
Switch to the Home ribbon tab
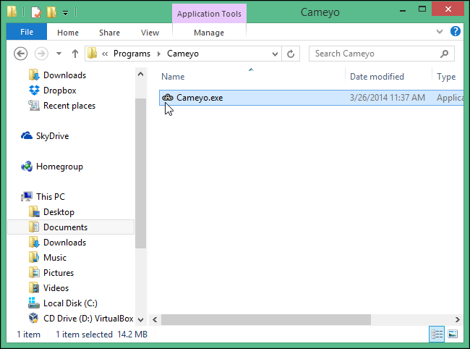(x=68, y=33)
